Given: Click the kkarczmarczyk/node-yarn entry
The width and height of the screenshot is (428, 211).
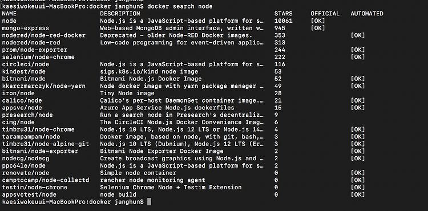Looking at the screenshot, I should pyautogui.click(x=44, y=86).
